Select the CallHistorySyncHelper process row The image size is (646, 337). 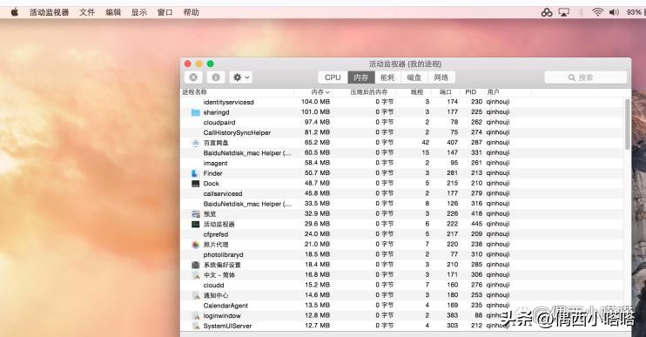402,132
